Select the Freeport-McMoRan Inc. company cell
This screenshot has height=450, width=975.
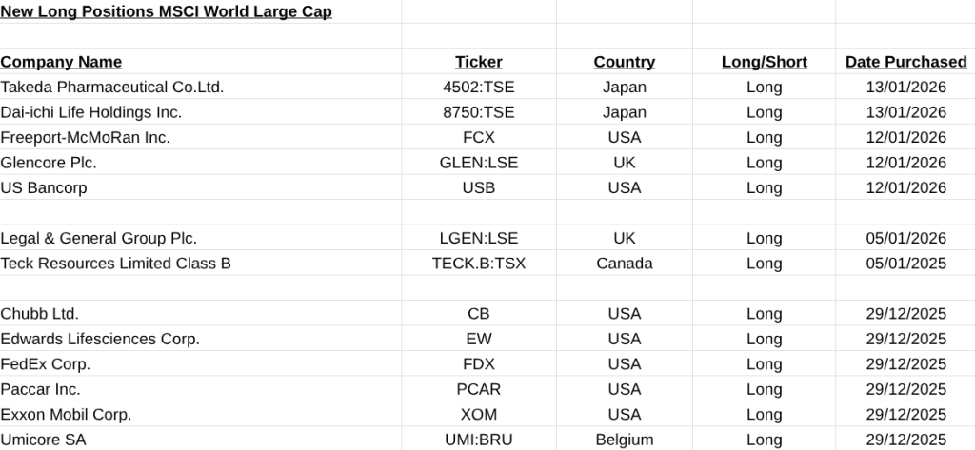tap(86, 137)
